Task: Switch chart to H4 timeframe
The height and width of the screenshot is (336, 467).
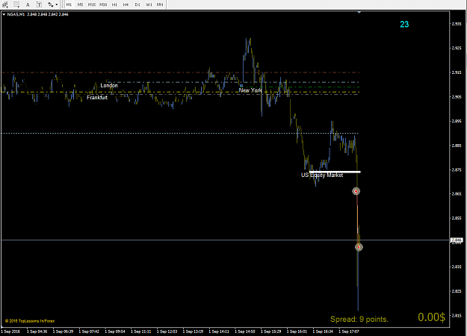Action: pyautogui.click(x=126, y=4)
